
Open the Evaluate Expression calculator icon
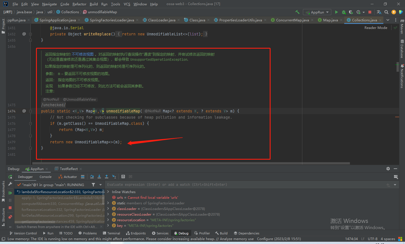coord(123,177)
